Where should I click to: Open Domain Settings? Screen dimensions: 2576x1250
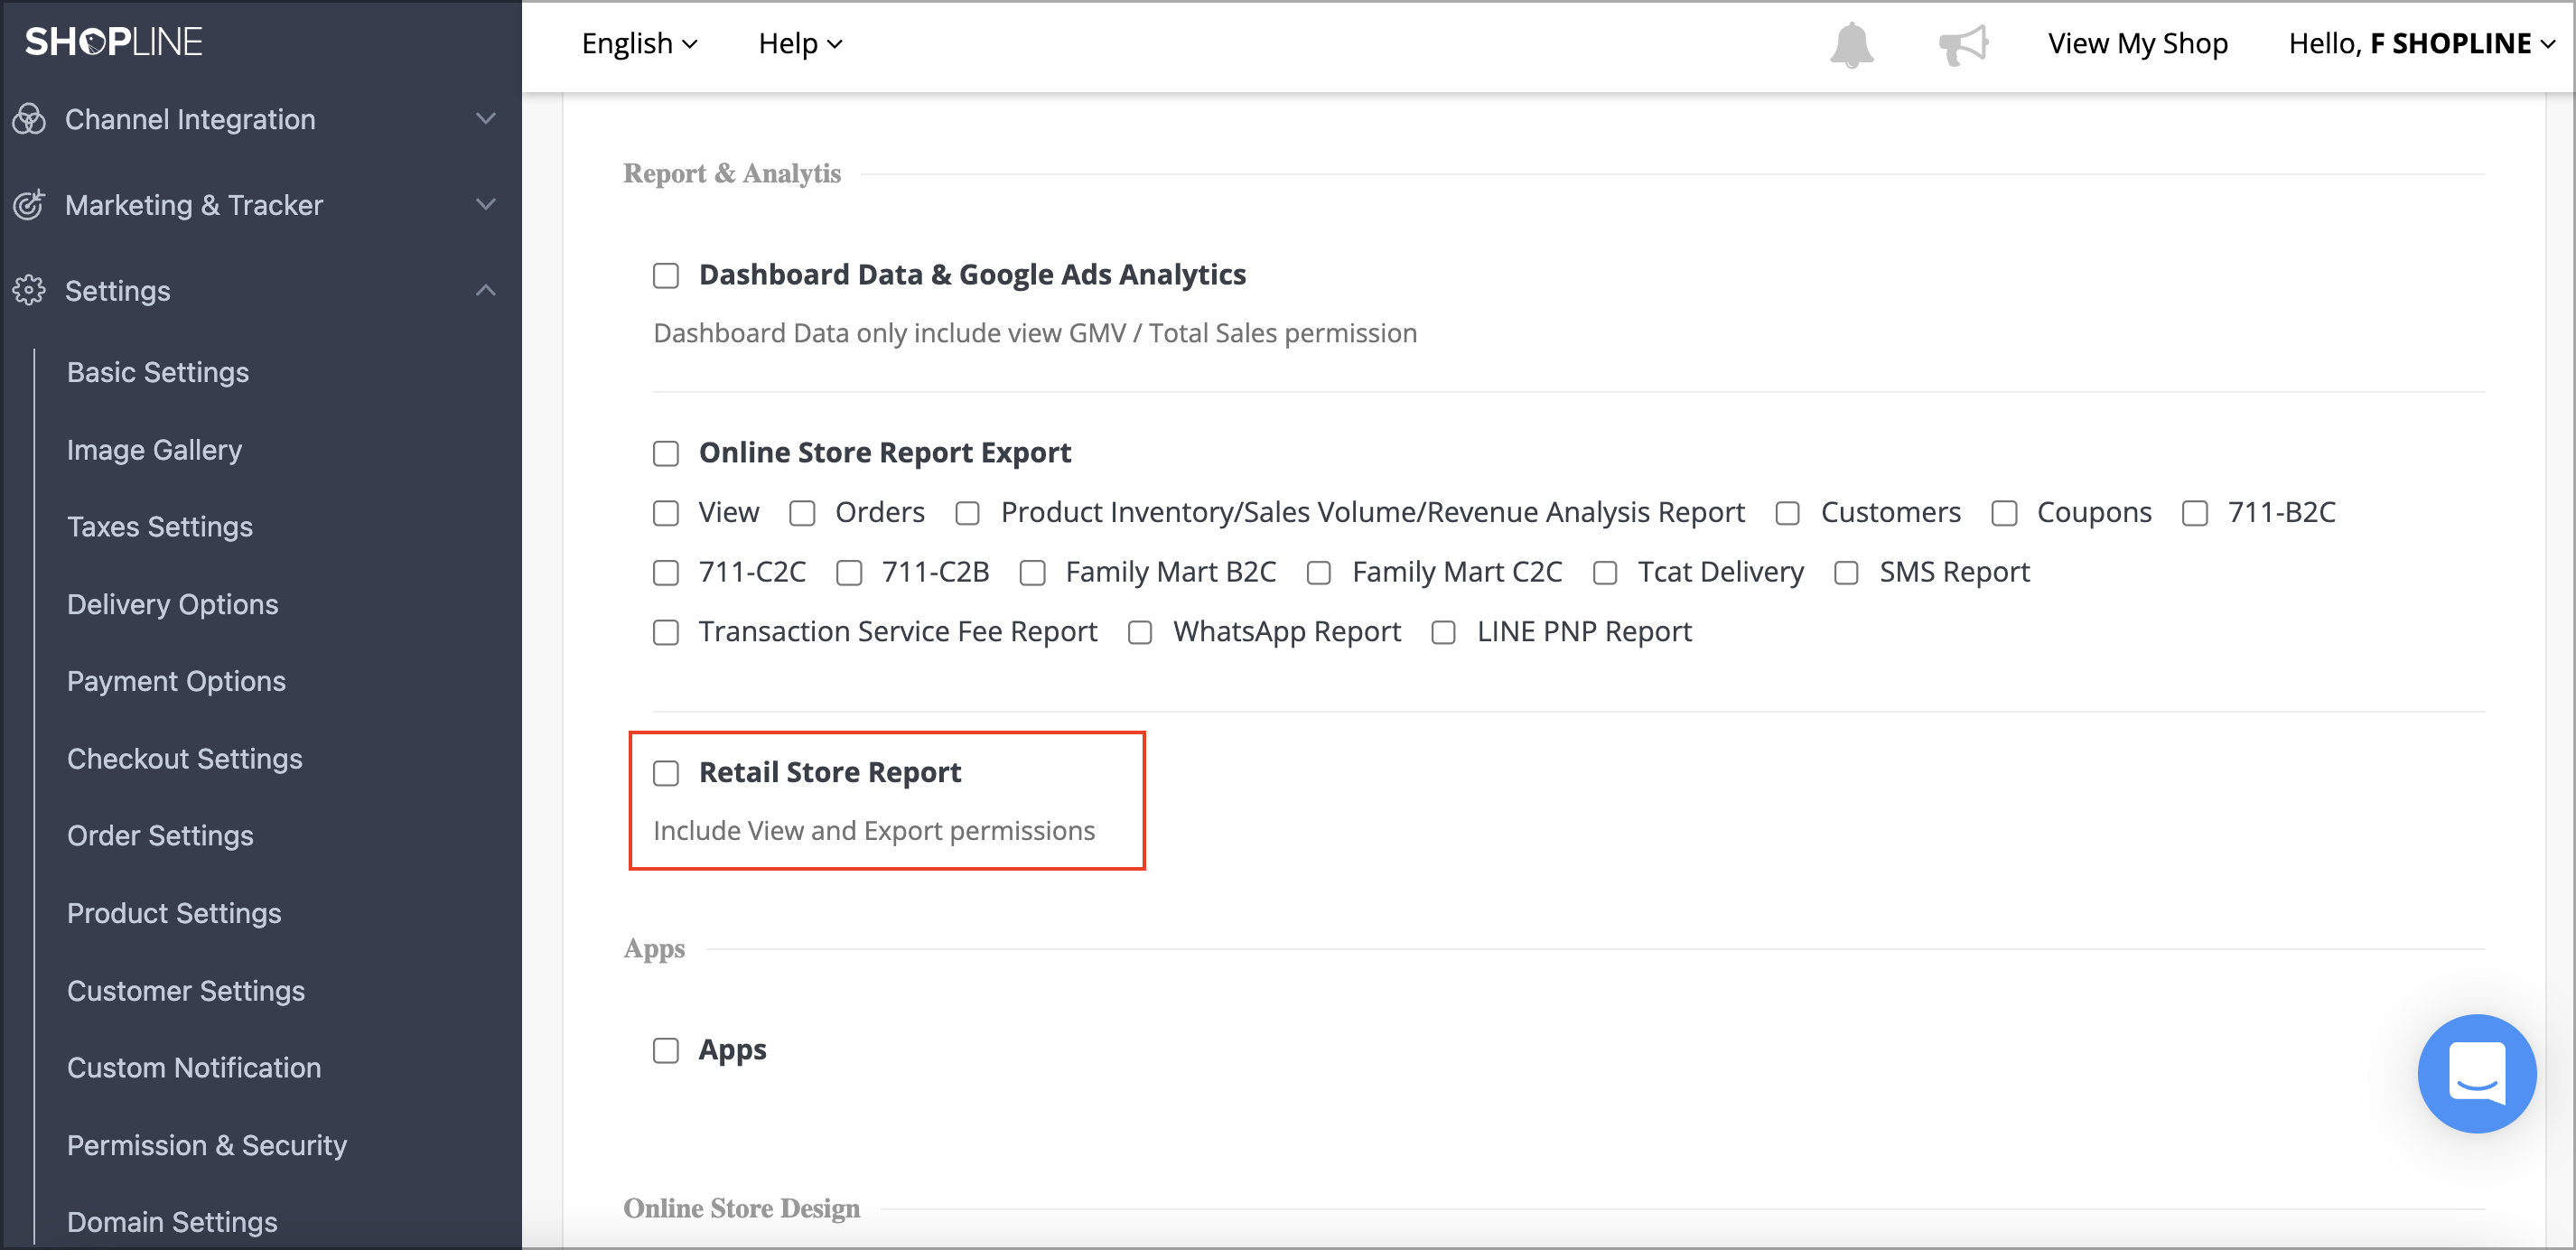pyautogui.click(x=172, y=1222)
